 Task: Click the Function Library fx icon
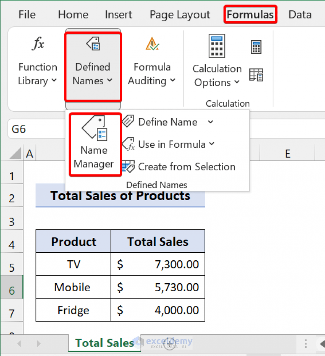tap(38, 44)
